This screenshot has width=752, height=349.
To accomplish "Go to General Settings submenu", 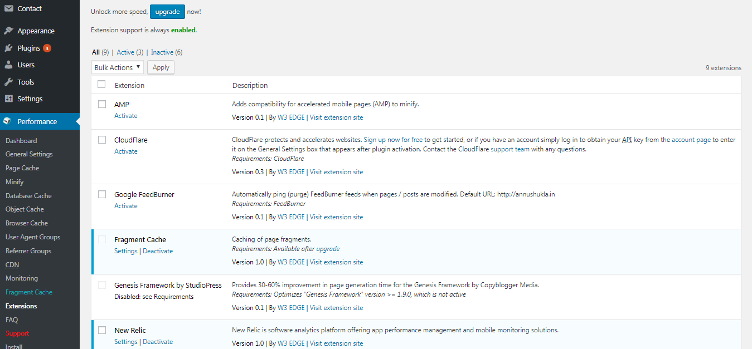I will point(29,154).
